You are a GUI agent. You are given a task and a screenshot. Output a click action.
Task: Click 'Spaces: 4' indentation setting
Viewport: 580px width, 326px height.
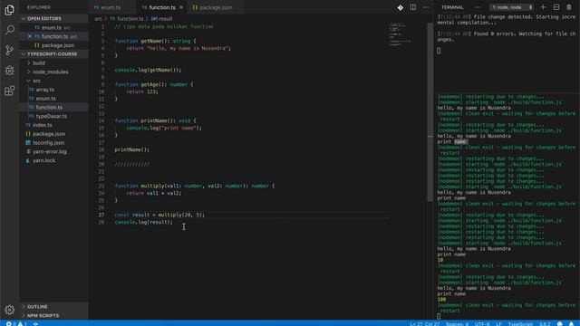pyautogui.click(x=457, y=324)
